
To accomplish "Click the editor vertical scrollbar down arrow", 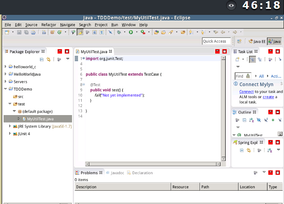I will pos(223,159).
